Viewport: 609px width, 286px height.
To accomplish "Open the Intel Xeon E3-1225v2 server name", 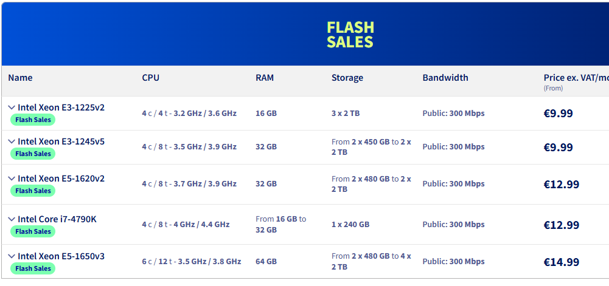I will pyautogui.click(x=61, y=107).
